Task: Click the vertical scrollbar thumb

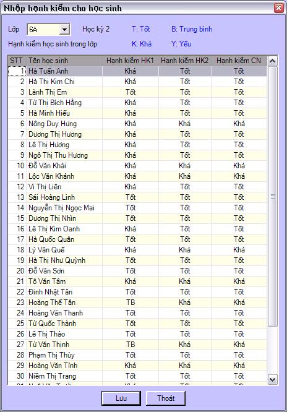Action: pos(273,196)
